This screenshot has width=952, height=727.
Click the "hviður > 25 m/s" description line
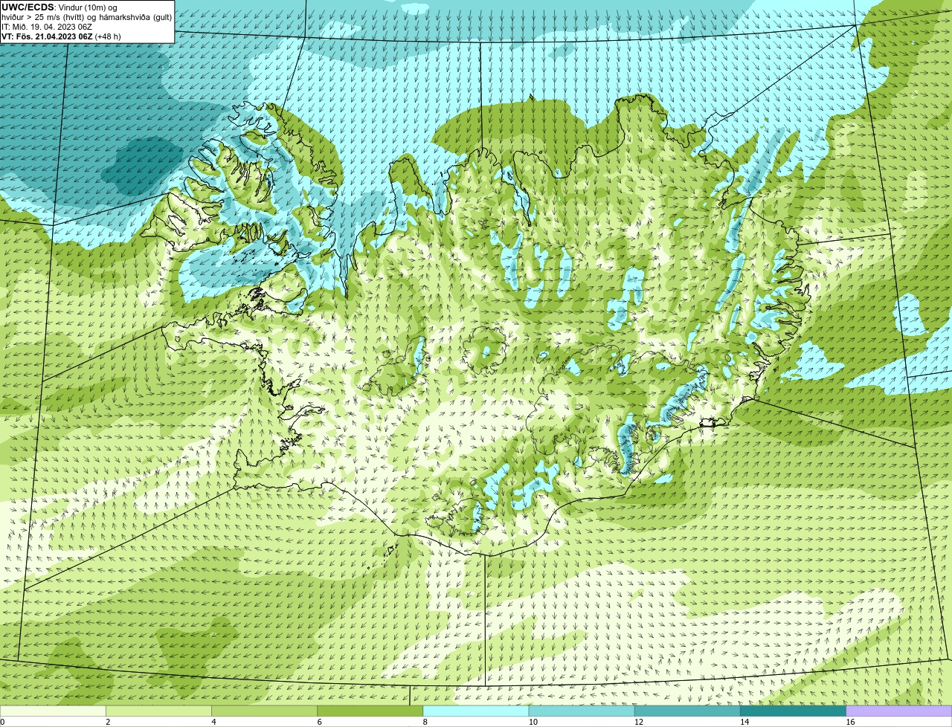[86, 17]
